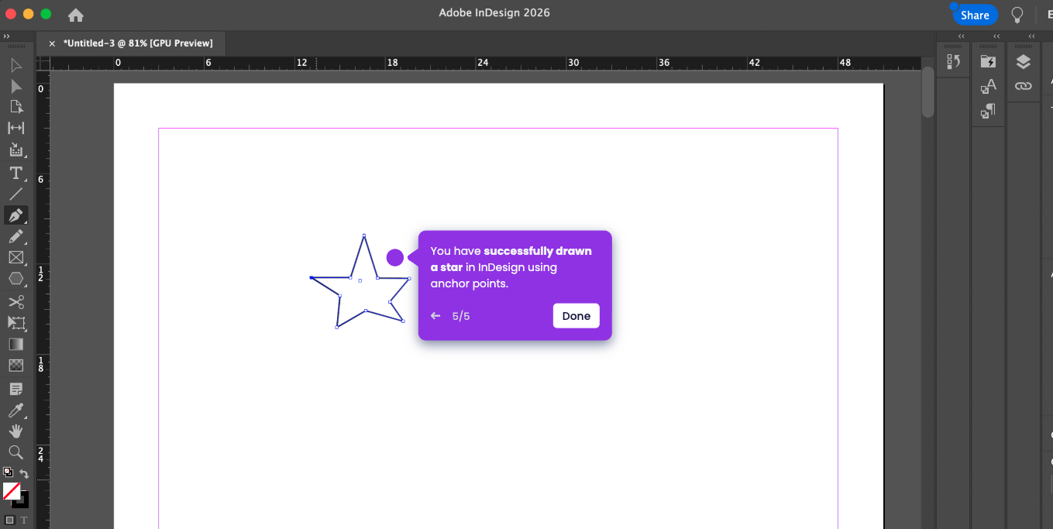This screenshot has height=529, width=1053.
Task: Choose the Eyedropper tool
Action: (15, 410)
